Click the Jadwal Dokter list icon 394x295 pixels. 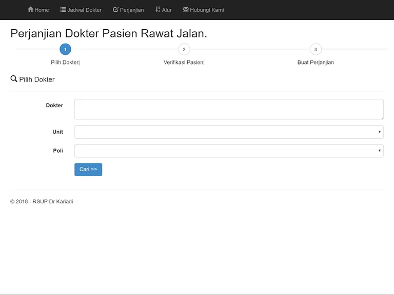(x=63, y=10)
